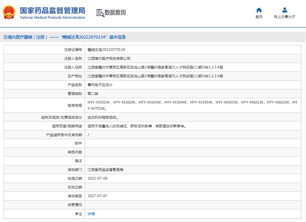The height and width of the screenshot is (222, 306).
Task: Click registrant name 江西海尔医疗科技有限公司
Action: point(109,58)
